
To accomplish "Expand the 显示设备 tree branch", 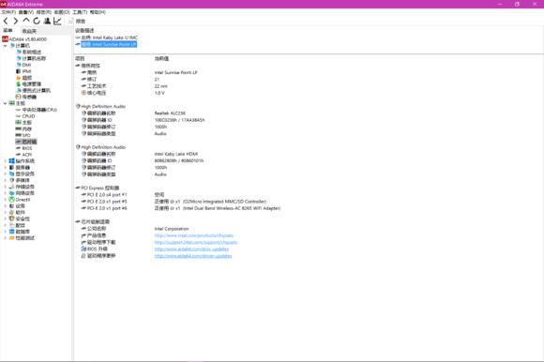I will coord(6,173).
